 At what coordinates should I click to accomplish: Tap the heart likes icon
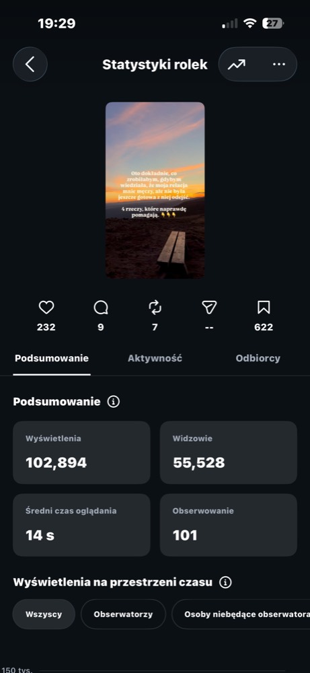point(46,308)
